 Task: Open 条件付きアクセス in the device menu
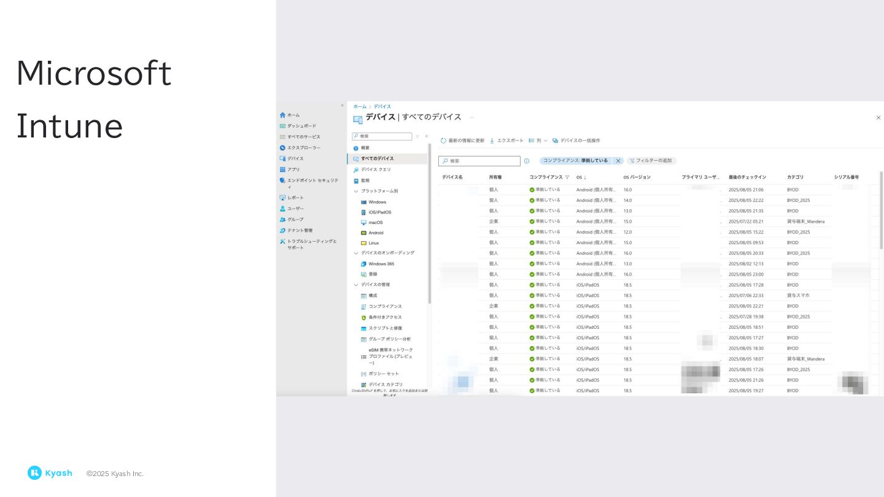[381, 317]
